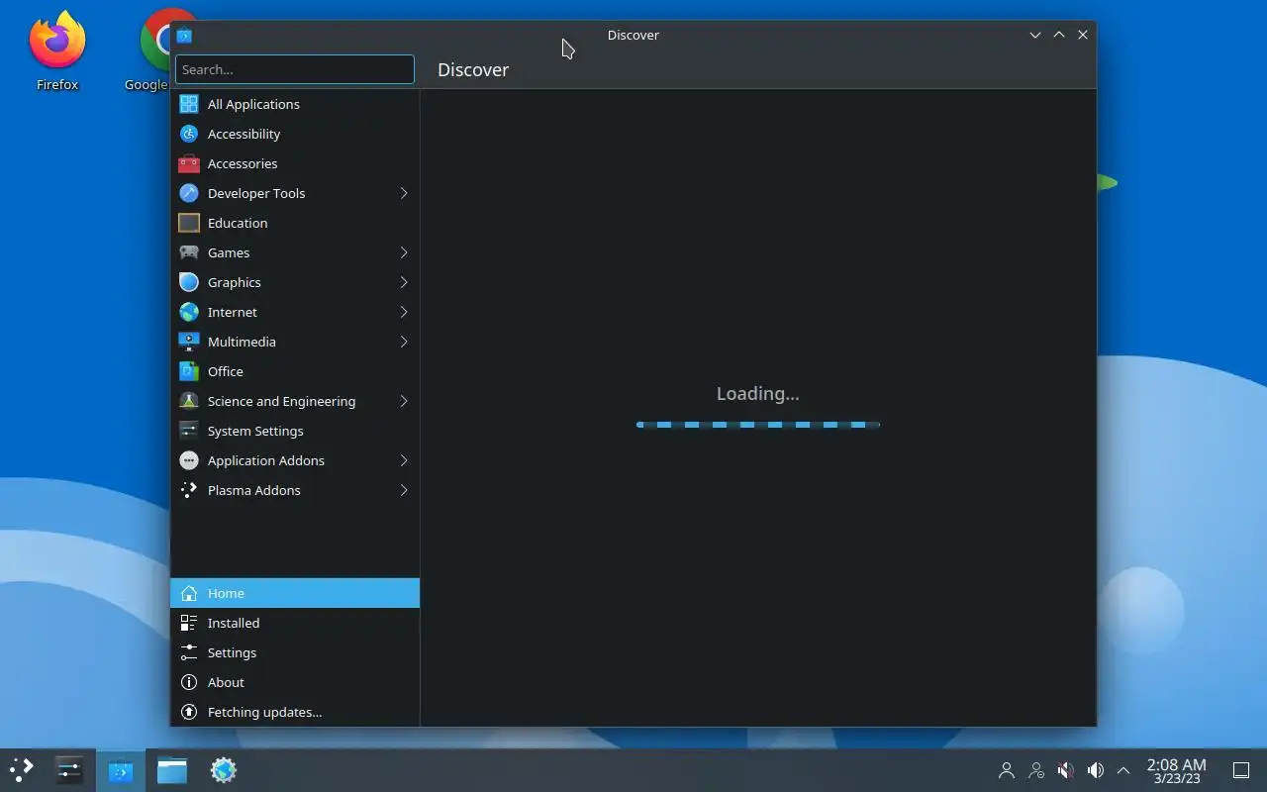Open the System Settings category label
1267x792 pixels.
point(255,431)
